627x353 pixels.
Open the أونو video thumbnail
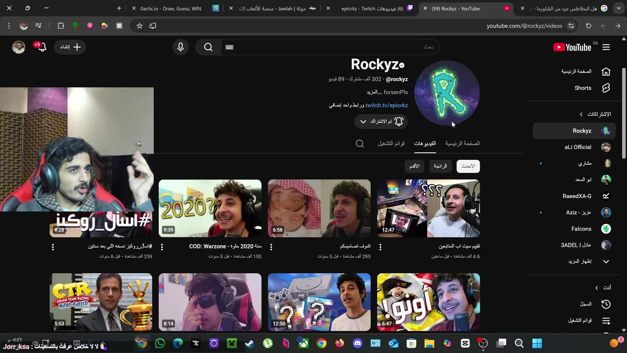429,302
